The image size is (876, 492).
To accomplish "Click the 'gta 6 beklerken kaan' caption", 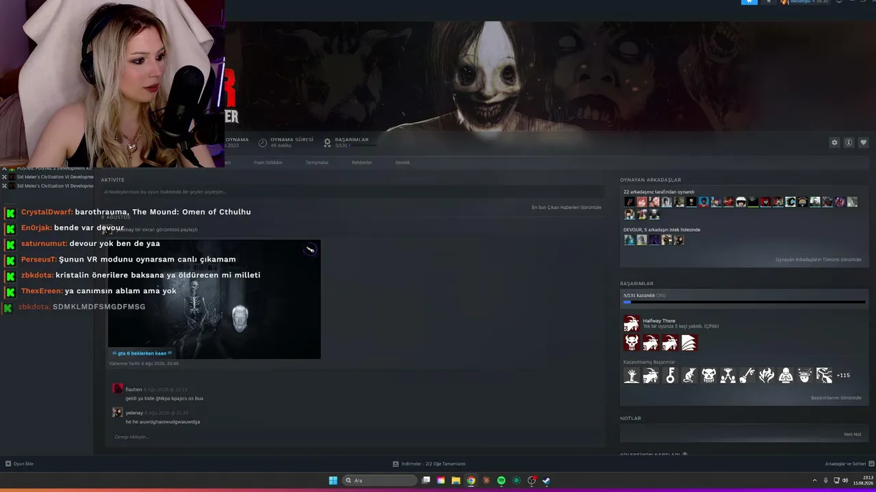I will (142, 353).
